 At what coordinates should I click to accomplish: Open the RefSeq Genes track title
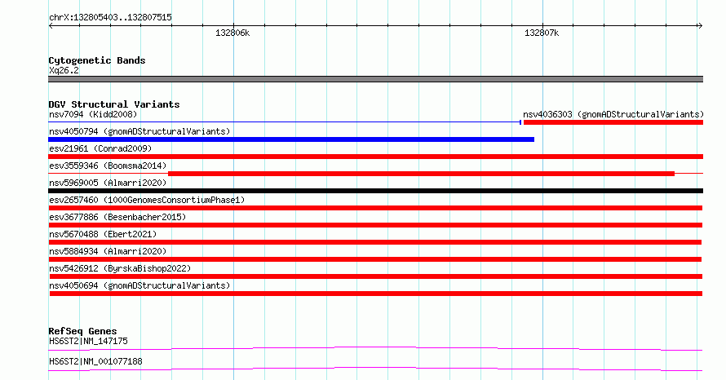pyautogui.click(x=82, y=331)
